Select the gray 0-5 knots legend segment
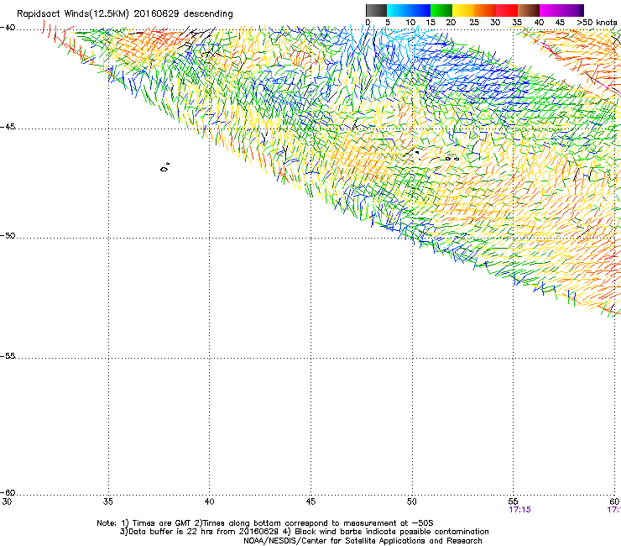This screenshot has width=621, height=546. point(376,10)
